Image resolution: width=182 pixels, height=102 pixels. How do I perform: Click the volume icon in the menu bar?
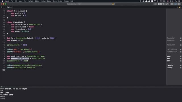[x=157, y=1]
